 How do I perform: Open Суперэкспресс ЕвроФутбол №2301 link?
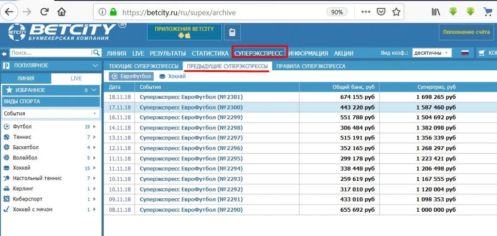tap(191, 97)
